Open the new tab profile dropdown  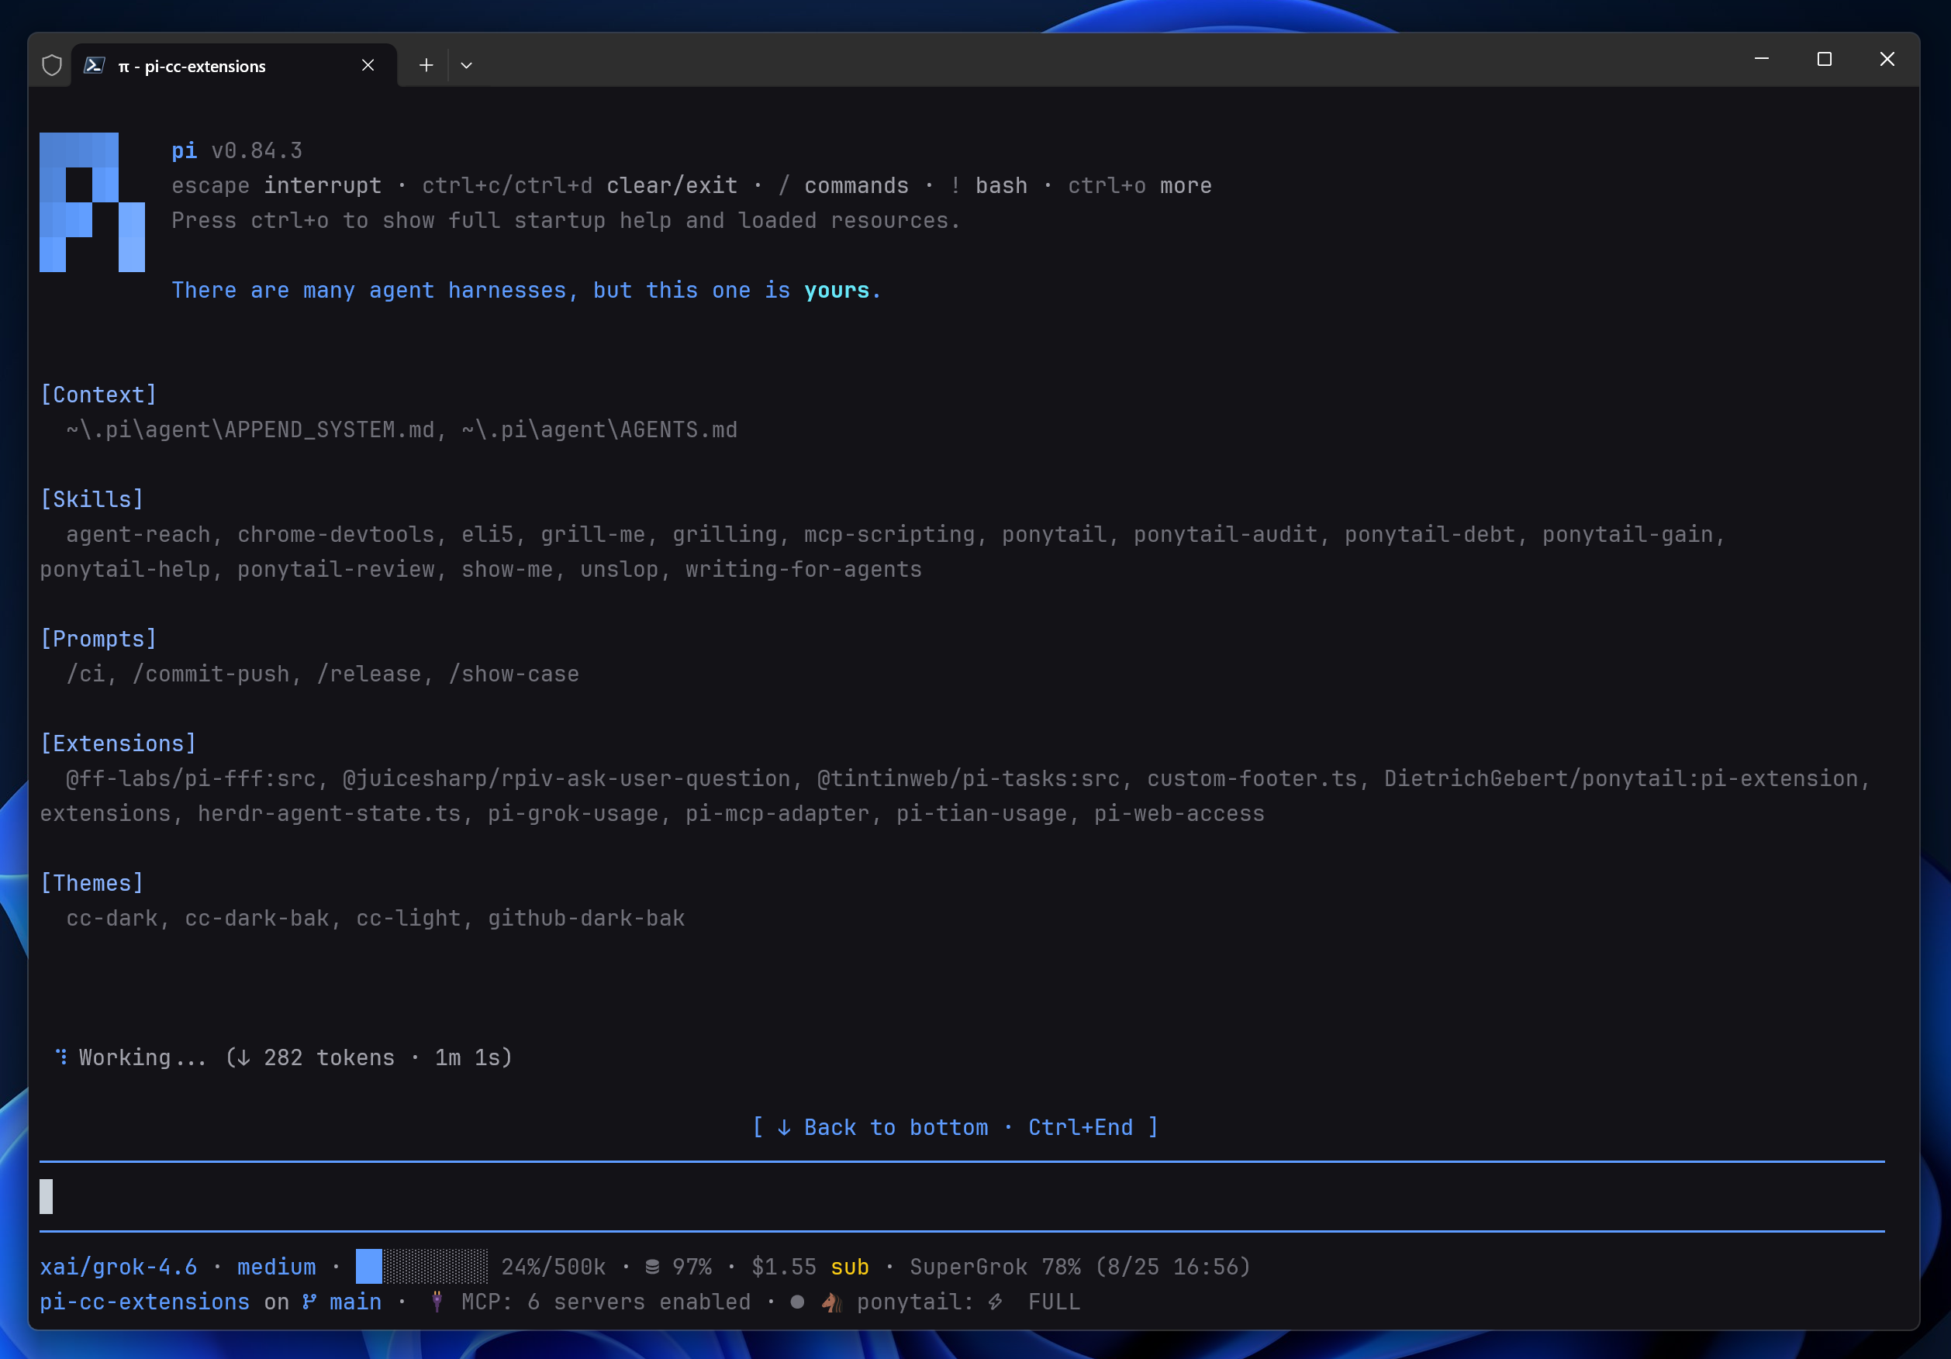point(467,65)
